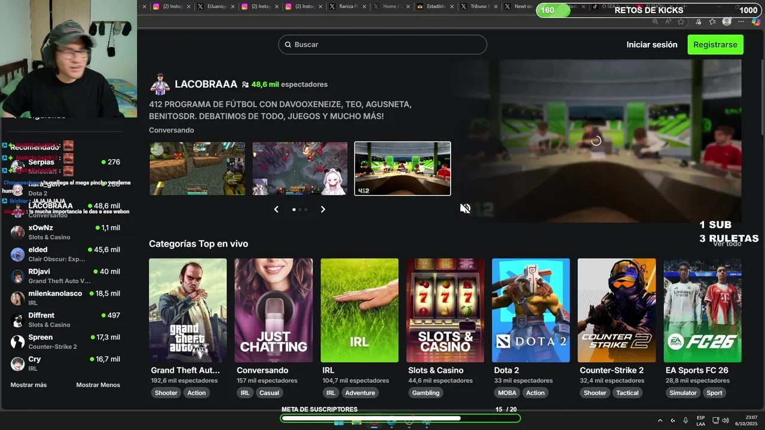Click the green Registrarse button

pyautogui.click(x=715, y=45)
